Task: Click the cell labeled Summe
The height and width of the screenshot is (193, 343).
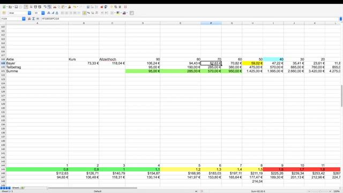Action: tap(37, 71)
